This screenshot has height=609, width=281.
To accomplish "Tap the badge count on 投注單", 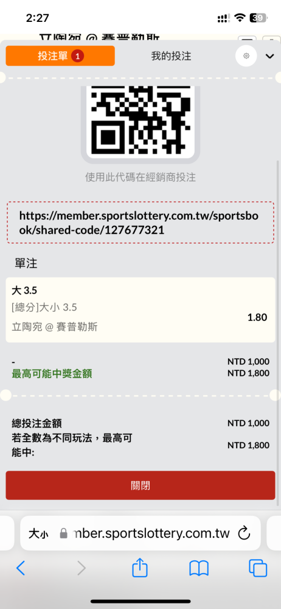I will pyautogui.click(x=77, y=56).
